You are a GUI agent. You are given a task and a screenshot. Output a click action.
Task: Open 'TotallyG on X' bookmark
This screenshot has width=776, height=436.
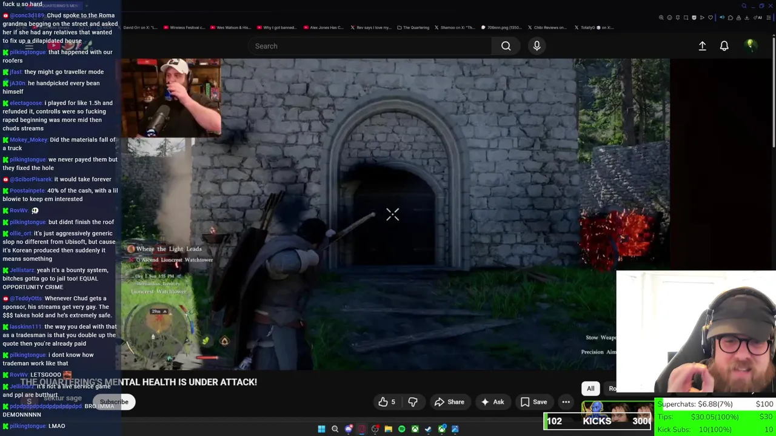[594, 27]
